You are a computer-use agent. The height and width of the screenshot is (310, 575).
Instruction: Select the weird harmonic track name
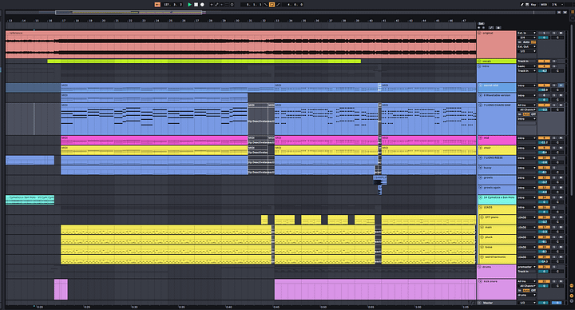pos(496,257)
